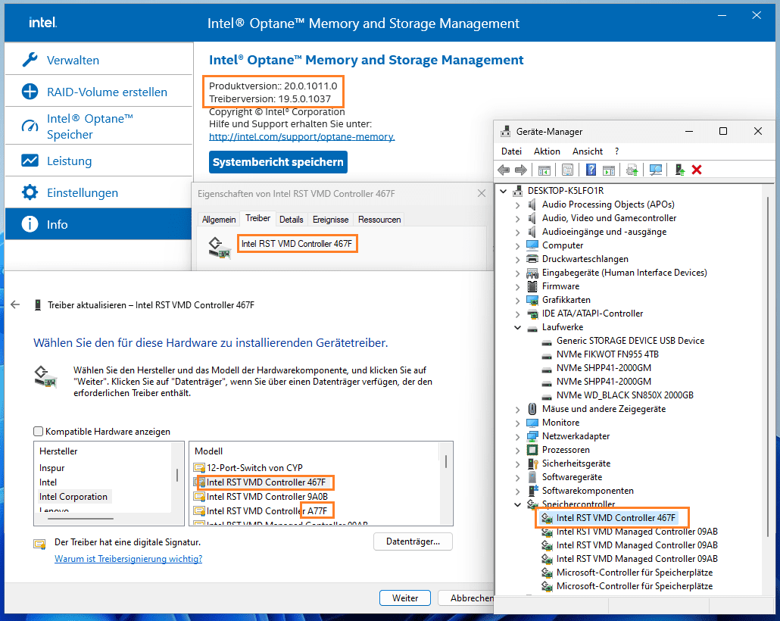
Task: Collapse the Laufwerke node
Action: click(x=518, y=327)
